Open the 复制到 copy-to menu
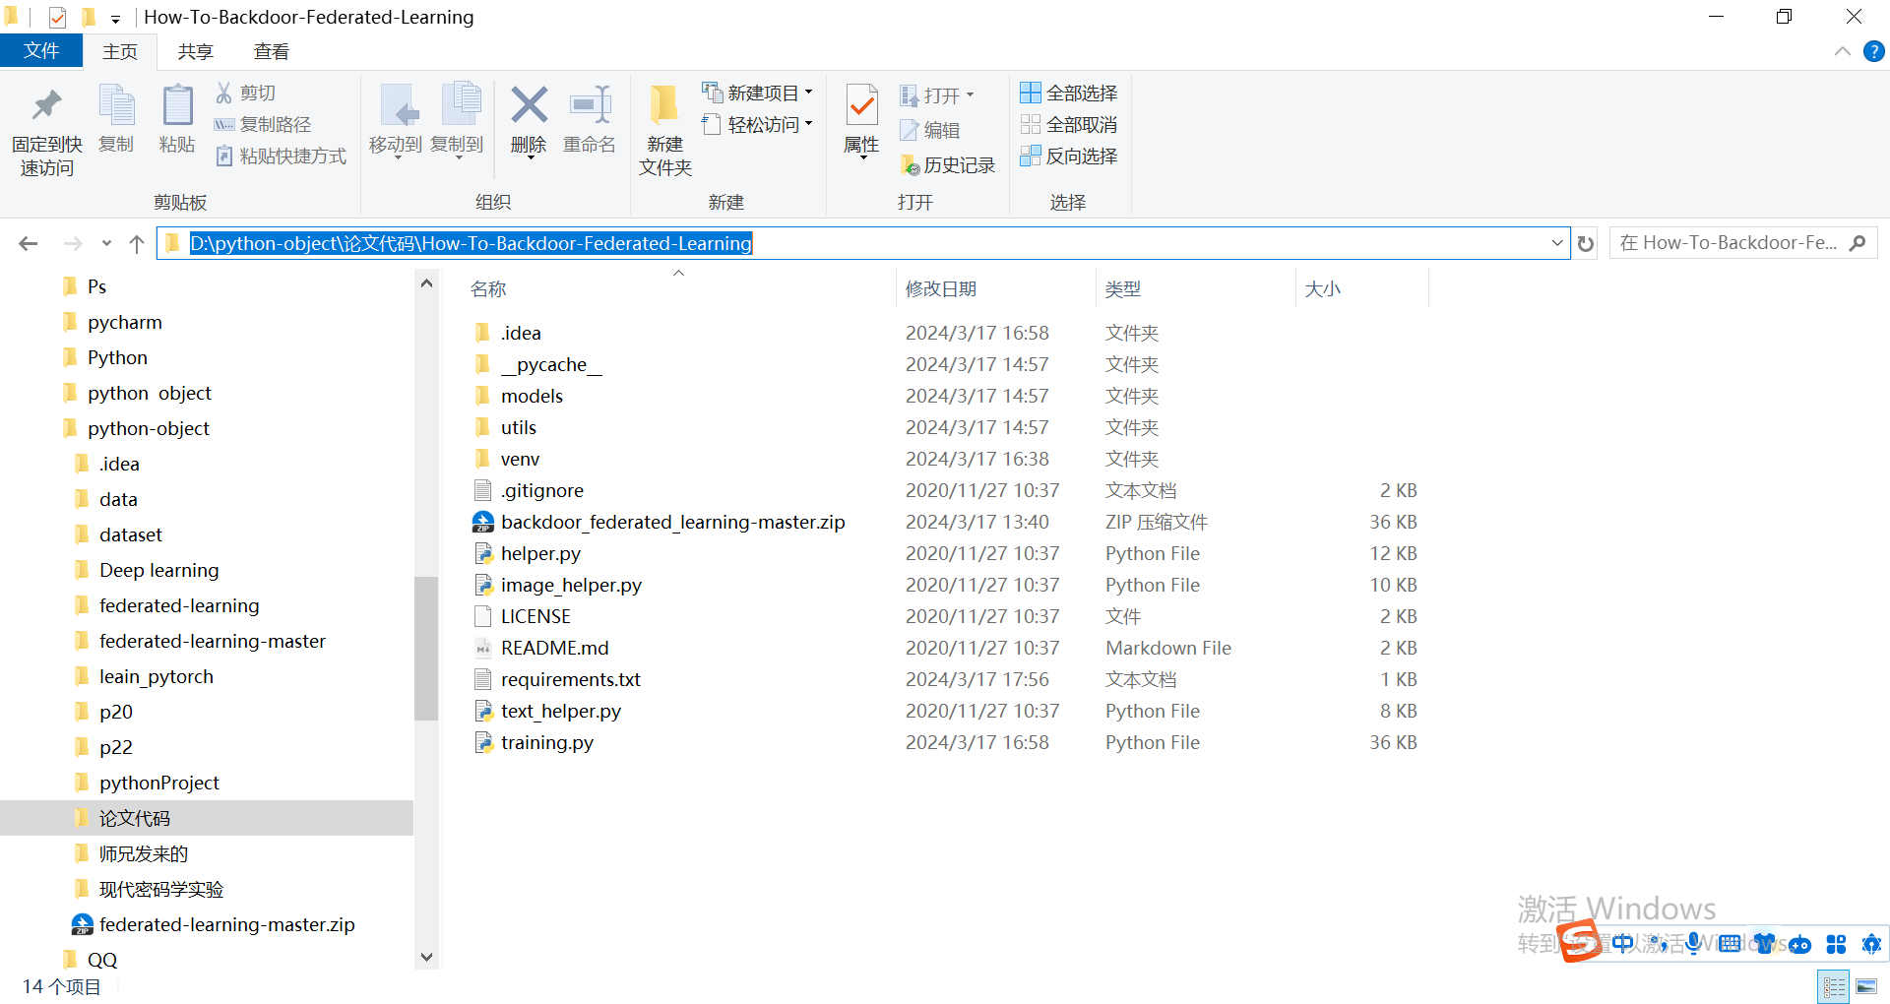The image size is (1890, 1004). point(458,120)
